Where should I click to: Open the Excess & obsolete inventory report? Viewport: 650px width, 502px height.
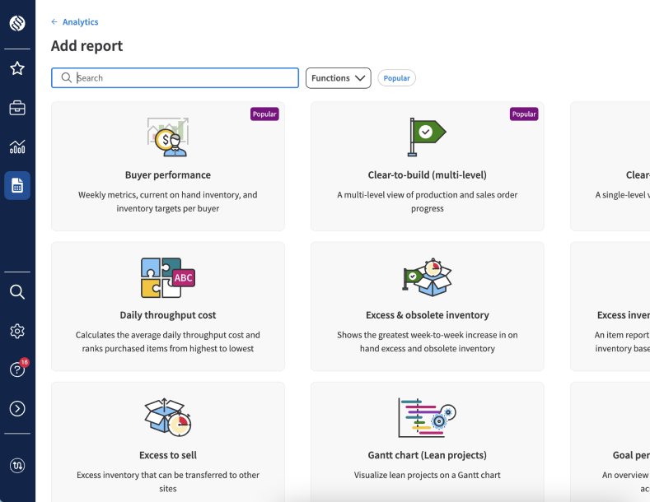[427, 306]
